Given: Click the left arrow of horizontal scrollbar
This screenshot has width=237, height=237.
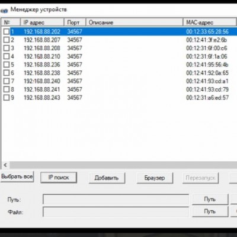Looking at the screenshot, I should point(5,165).
